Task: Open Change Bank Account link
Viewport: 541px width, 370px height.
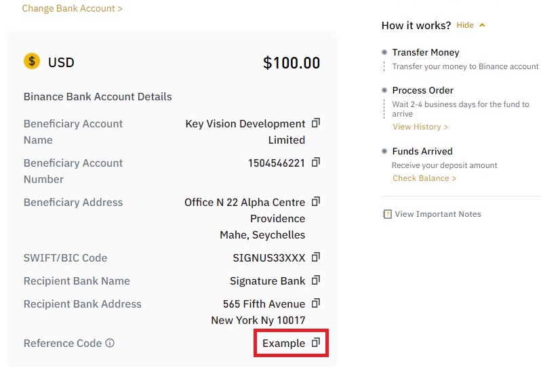Action: pos(72,8)
